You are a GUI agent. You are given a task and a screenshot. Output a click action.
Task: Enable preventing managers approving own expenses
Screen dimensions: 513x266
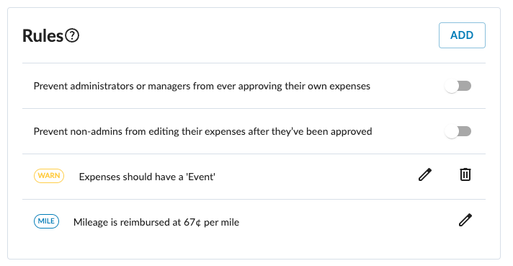(x=458, y=86)
